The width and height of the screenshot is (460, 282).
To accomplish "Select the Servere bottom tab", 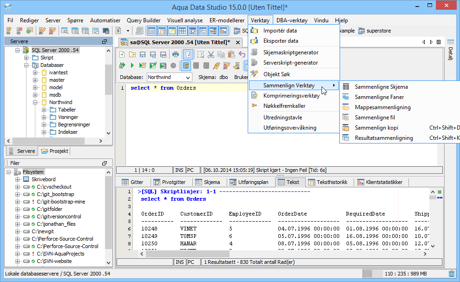I will [22, 151].
